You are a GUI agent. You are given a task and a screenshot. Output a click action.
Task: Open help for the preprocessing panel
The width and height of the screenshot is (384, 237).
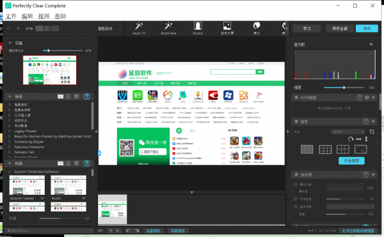pos(365,174)
